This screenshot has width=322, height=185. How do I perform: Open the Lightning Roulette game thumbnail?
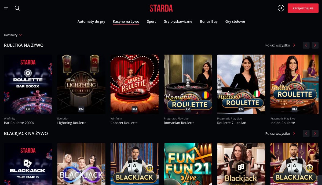tap(81, 84)
